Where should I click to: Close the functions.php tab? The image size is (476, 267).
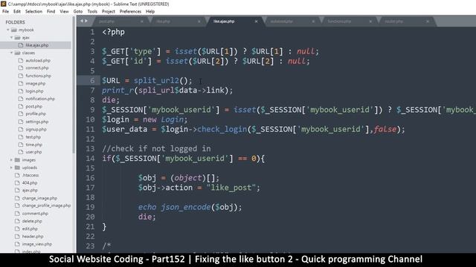(370, 22)
